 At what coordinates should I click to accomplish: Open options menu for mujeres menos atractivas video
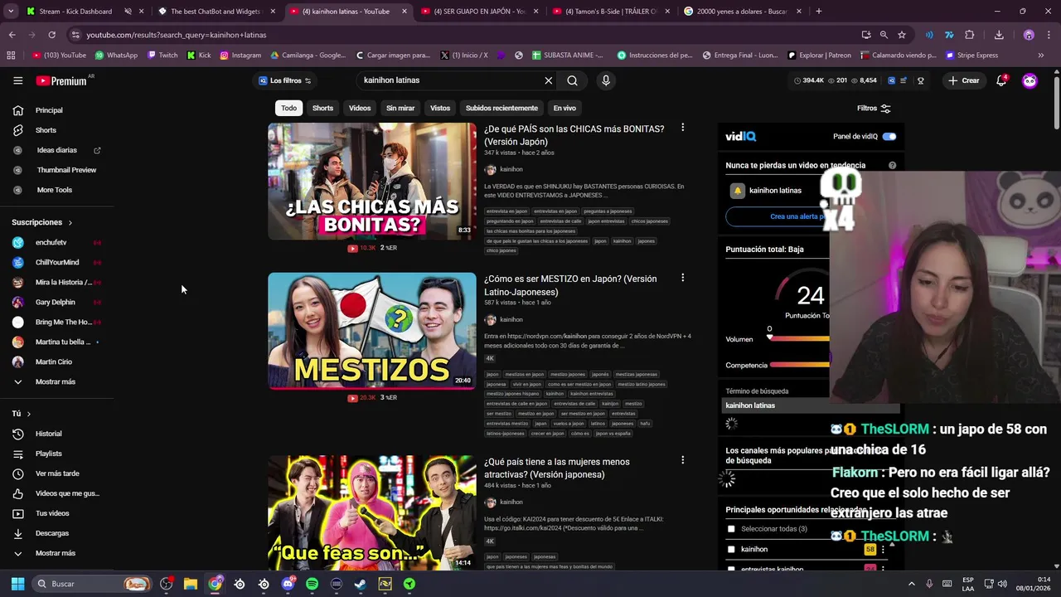(682, 460)
